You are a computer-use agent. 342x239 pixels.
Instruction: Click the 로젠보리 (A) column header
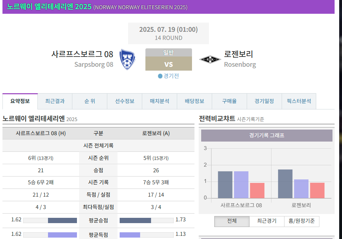(x=156, y=133)
